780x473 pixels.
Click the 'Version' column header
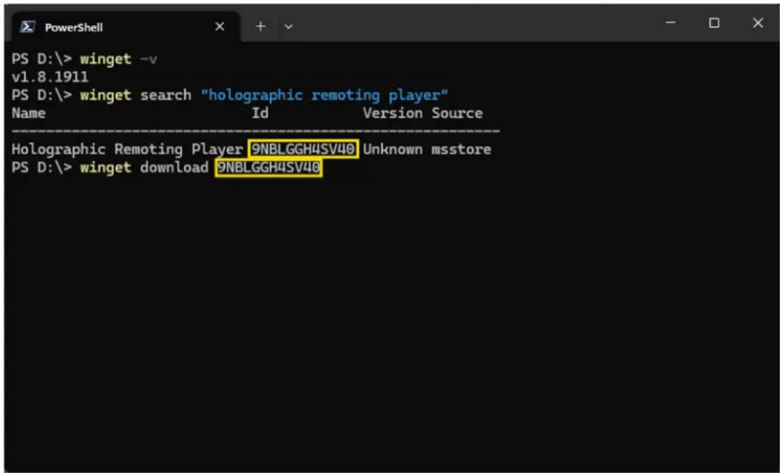point(393,113)
